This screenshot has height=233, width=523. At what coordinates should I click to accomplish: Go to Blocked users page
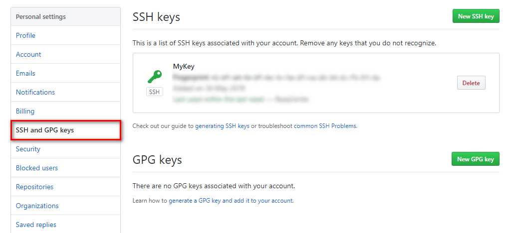37,168
